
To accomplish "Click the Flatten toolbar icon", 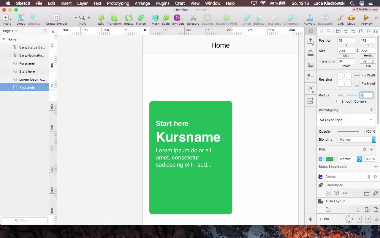I will (141, 18).
